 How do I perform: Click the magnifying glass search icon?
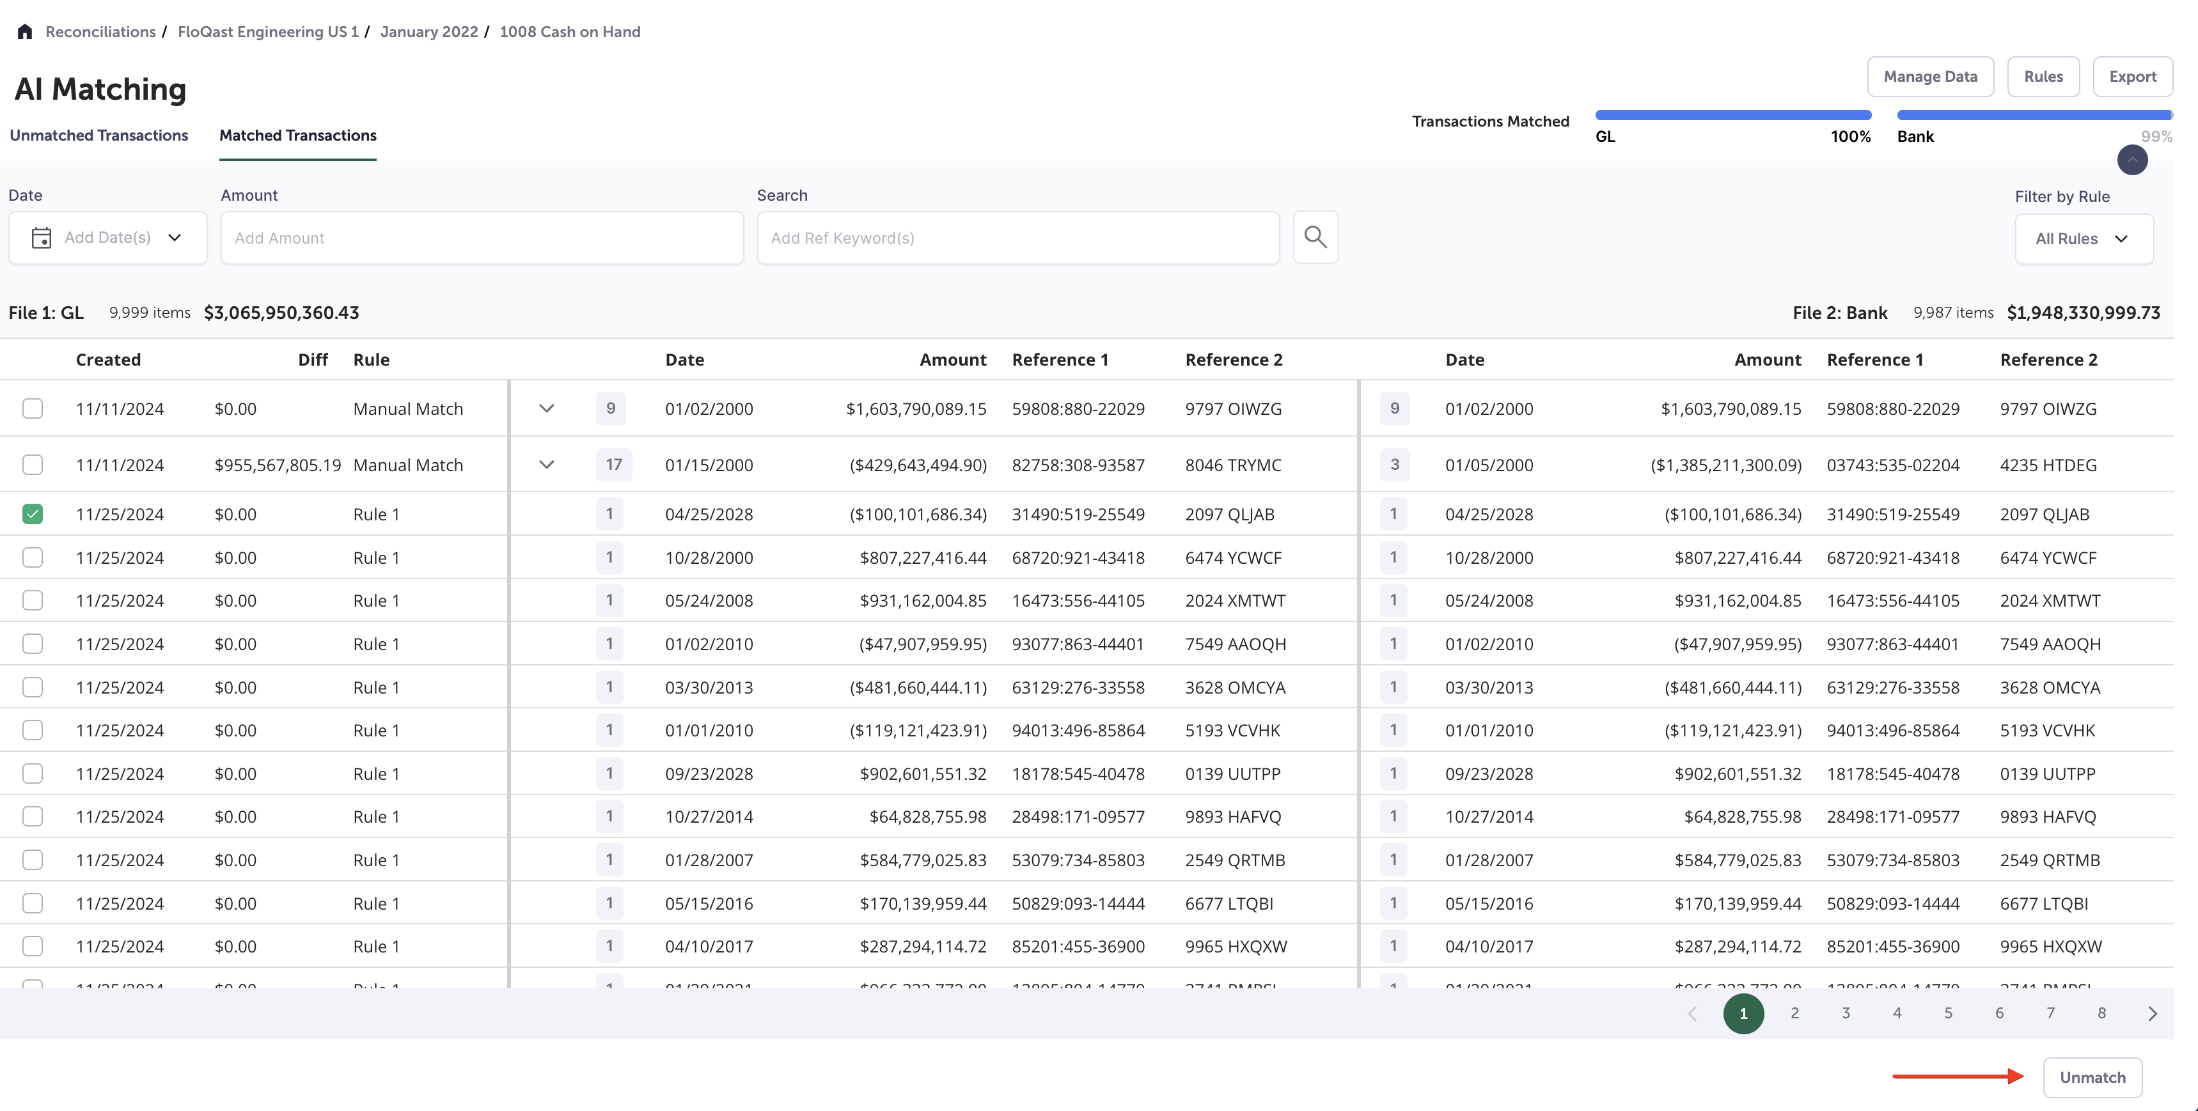coord(1315,237)
